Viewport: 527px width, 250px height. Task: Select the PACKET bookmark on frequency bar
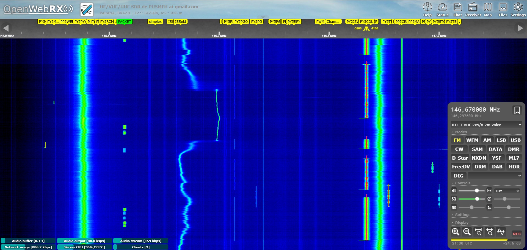(x=125, y=22)
